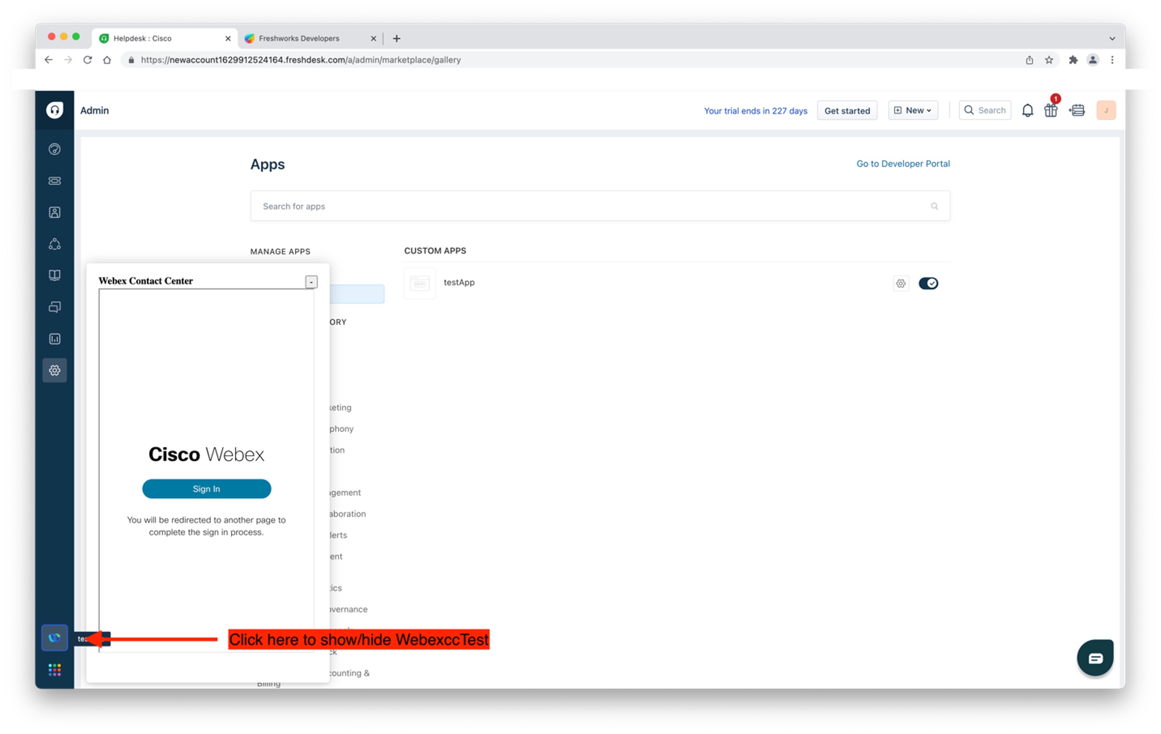Open the Freshdesk headset logo home
The image size is (1161, 734).
[x=54, y=110]
